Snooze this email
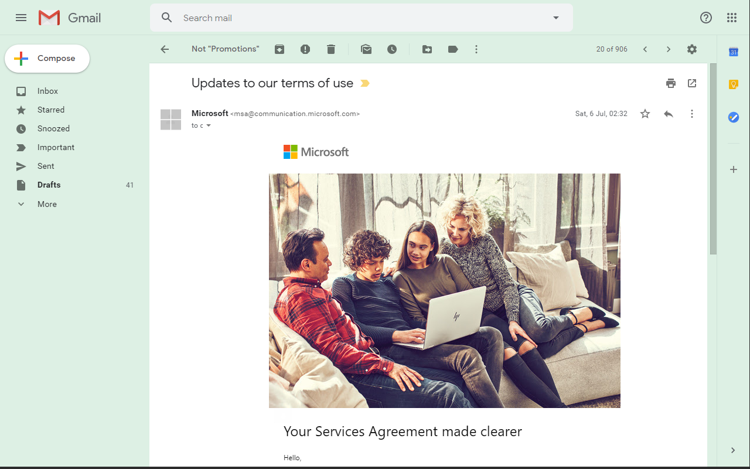Image resolution: width=750 pixels, height=469 pixels. click(392, 49)
